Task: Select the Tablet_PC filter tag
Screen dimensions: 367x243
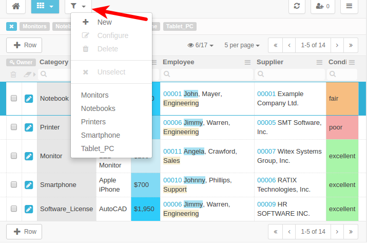Action: coord(180,27)
